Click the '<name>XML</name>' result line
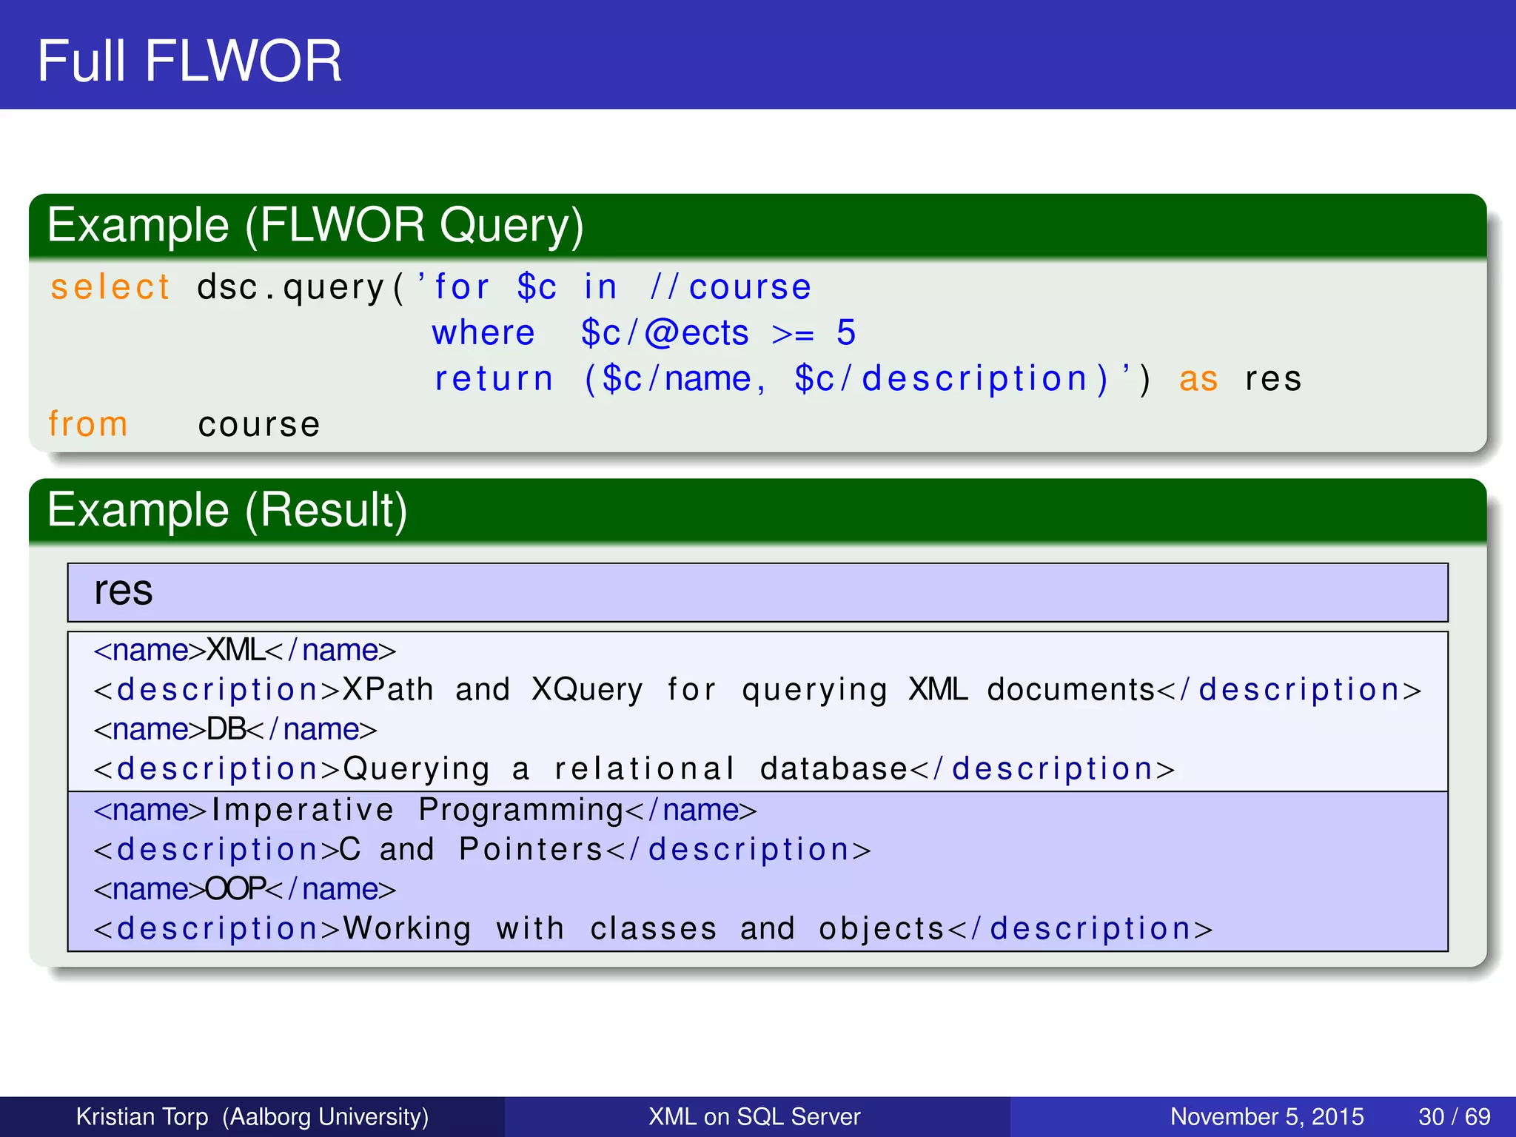The height and width of the screenshot is (1137, 1516). [245, 651]
